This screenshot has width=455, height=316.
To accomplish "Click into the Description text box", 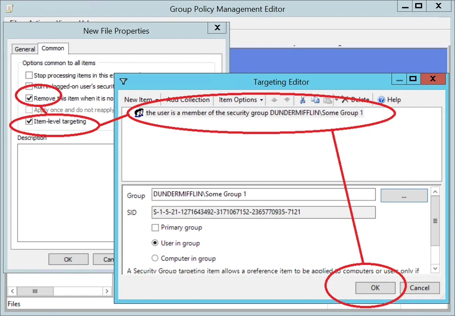I will pyautogui.click(x=65, y=193).
